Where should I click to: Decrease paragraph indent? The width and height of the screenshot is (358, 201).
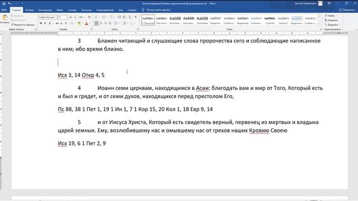tap(119, 17)
